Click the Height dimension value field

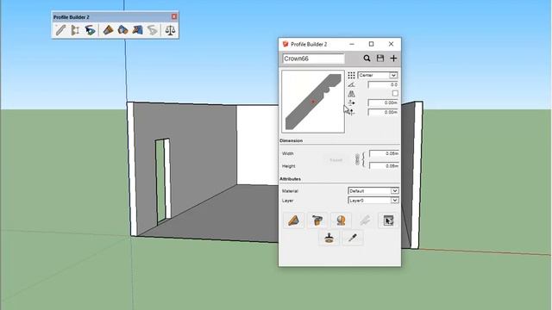click(x=384, y=165)
